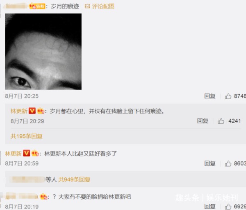Open the black-and-white forehead photo

pyautogui.click(x=43, y=51)
